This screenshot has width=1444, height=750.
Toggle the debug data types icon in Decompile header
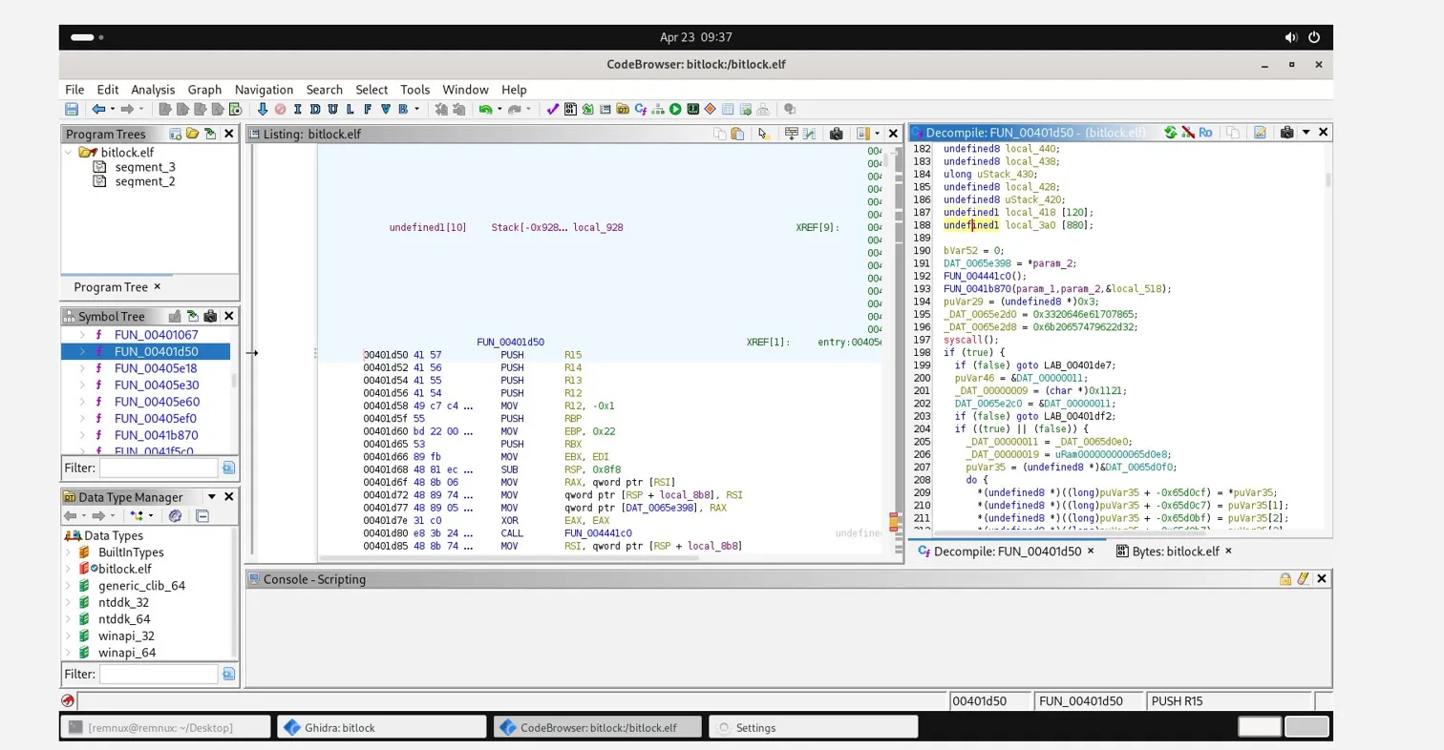click(x=1188, y=133)
